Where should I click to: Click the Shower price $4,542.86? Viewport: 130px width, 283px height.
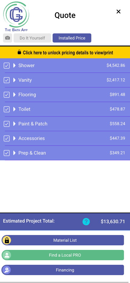[x=116, y=65]
